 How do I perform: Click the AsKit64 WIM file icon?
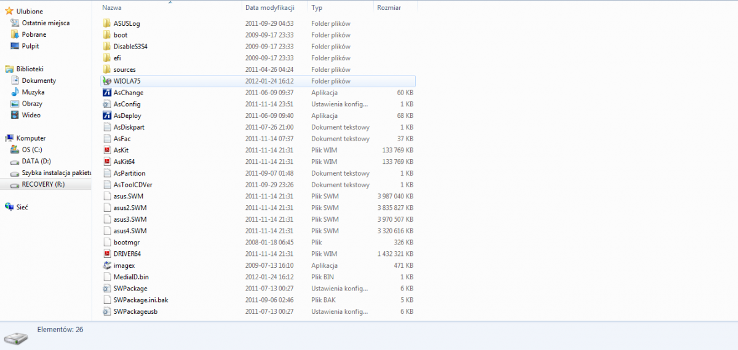point(107,161)
